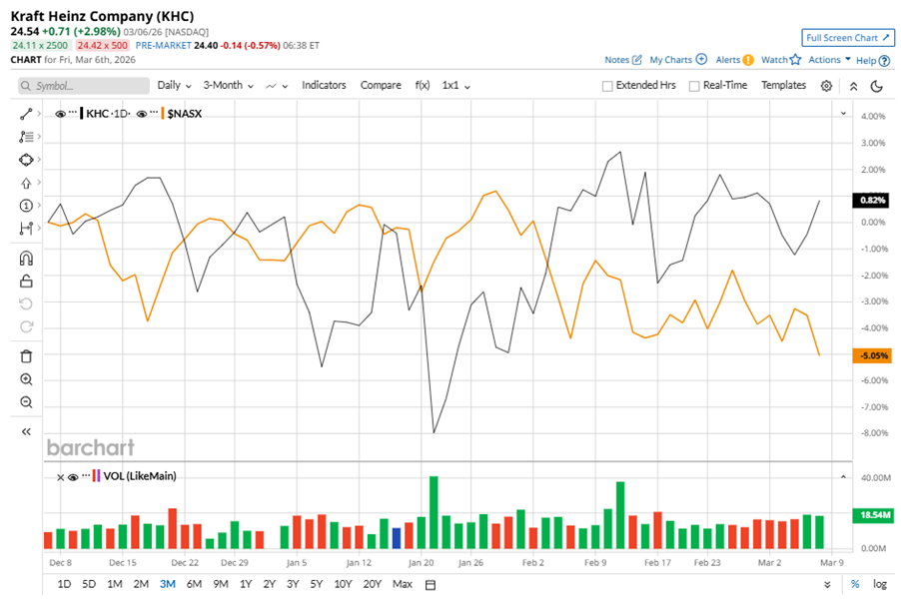Open the calendar date range picker

pyautogui.click(x=430, y=585)
